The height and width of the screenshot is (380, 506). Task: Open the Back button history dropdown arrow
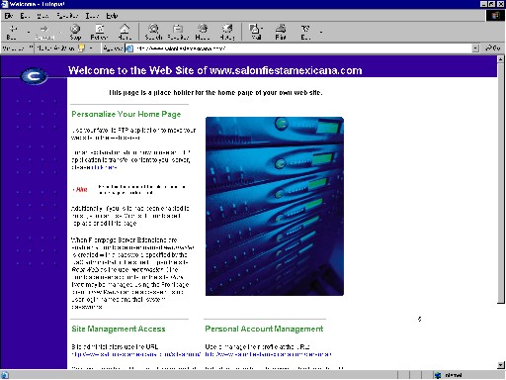coord(29,33)
